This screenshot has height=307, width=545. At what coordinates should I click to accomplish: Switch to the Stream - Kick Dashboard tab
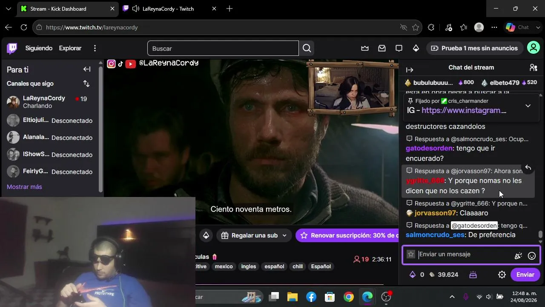68,9
